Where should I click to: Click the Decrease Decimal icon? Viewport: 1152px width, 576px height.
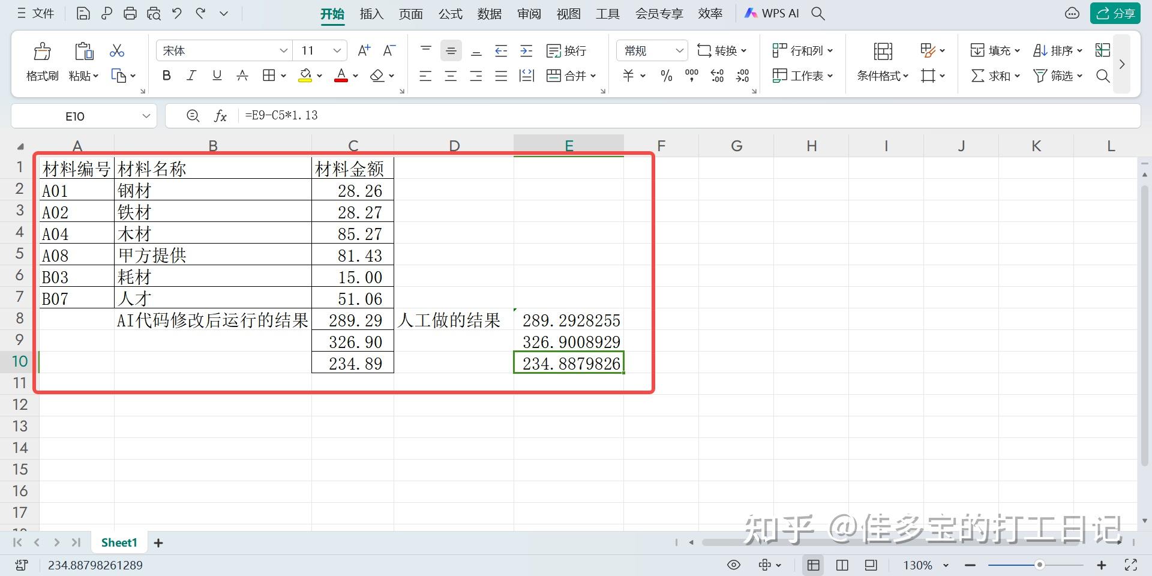tap(743, 76)
